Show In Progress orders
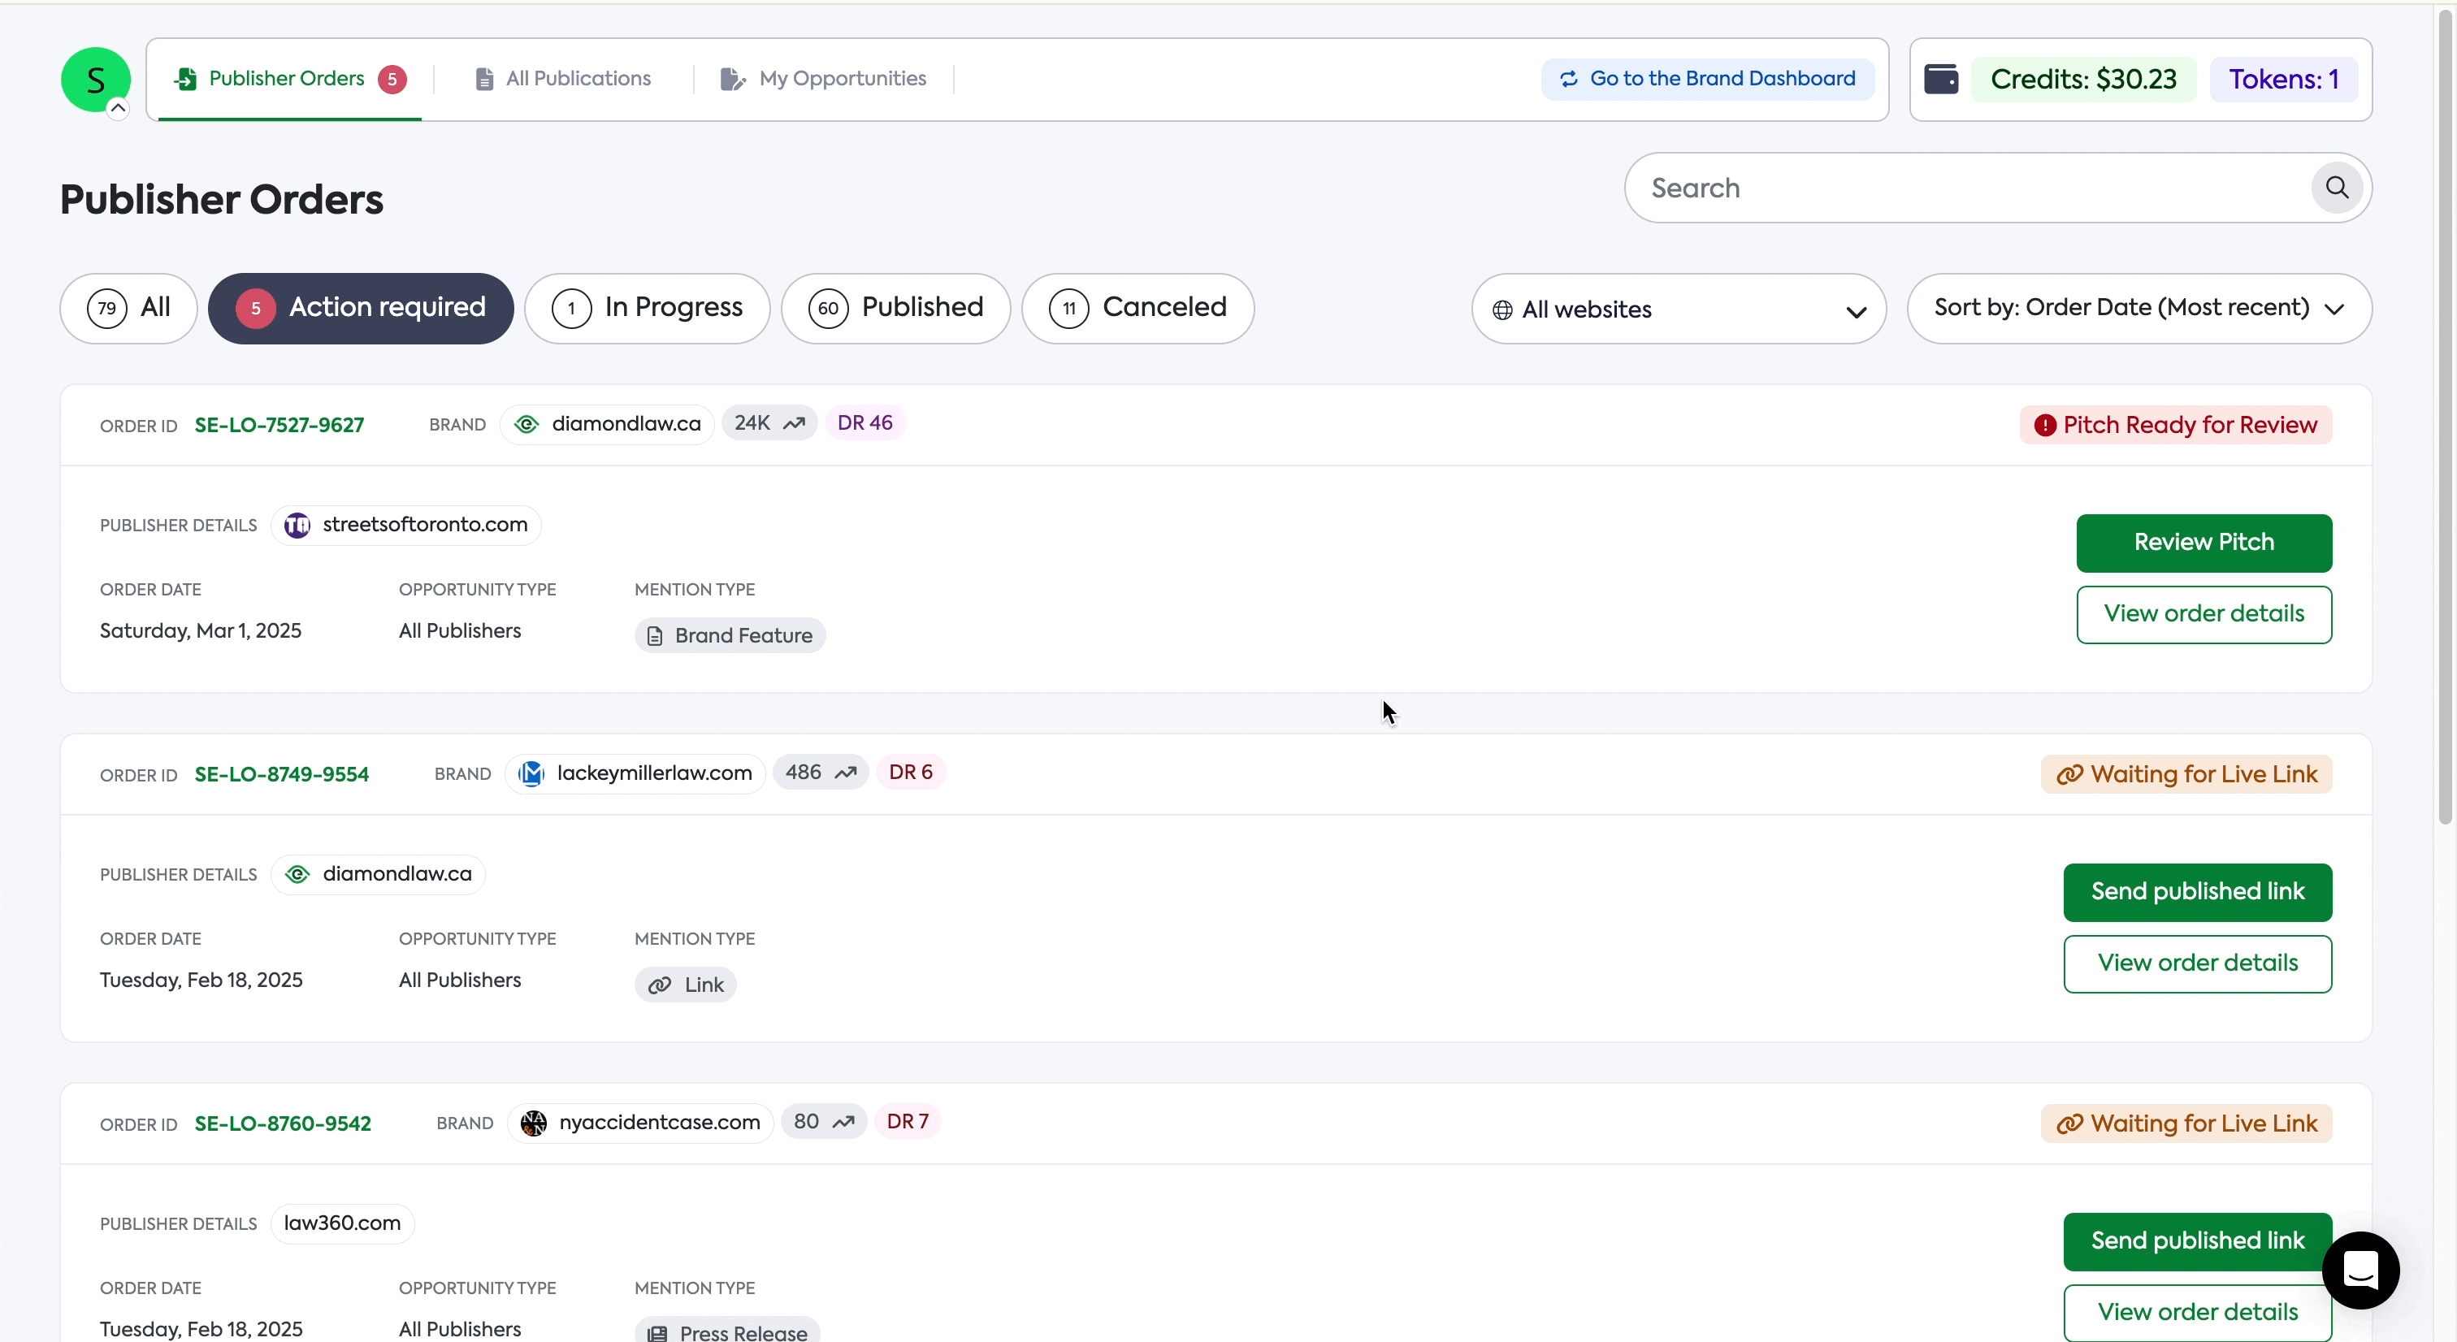Image resolution: width=2457 pixels, height=1342 pixels. point(647,308)
